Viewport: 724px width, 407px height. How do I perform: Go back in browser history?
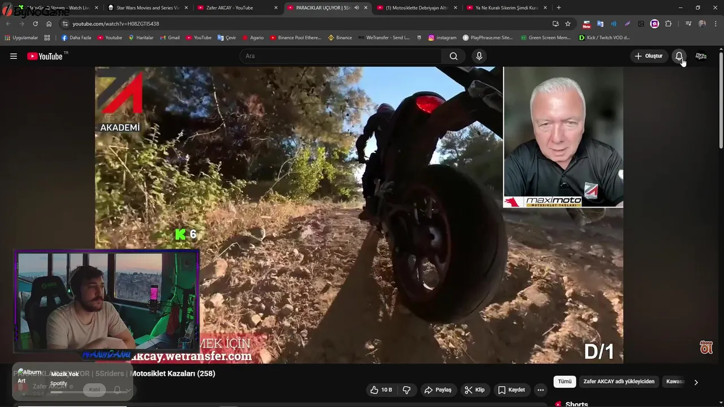coord(8,24)
